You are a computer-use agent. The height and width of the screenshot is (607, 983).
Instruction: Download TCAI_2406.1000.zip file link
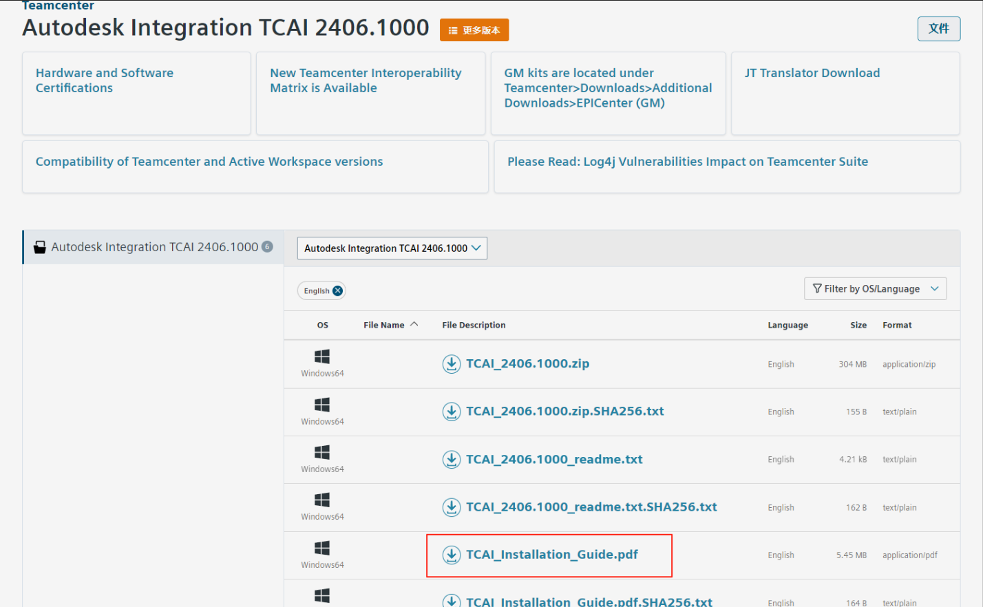coord(527,363)
